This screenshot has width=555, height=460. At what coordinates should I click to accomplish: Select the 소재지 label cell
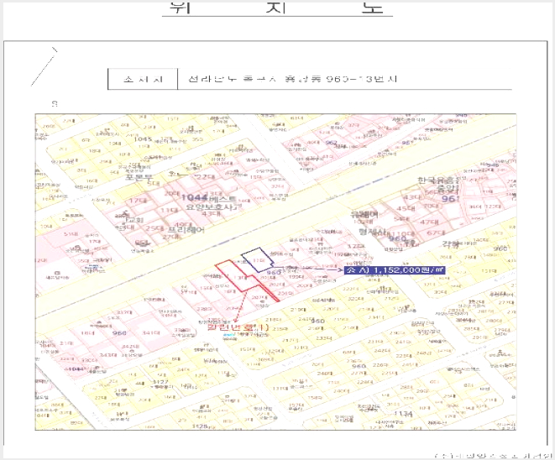143,79
